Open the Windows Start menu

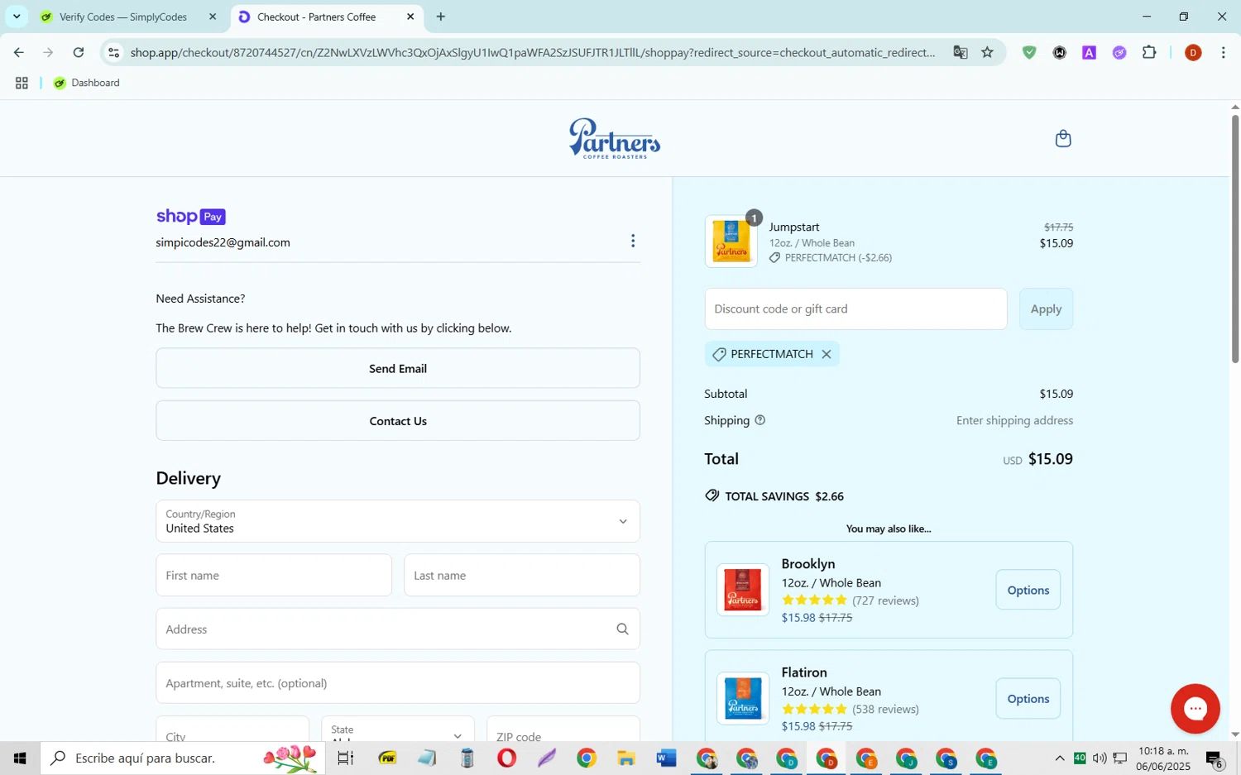coord(20,758)
